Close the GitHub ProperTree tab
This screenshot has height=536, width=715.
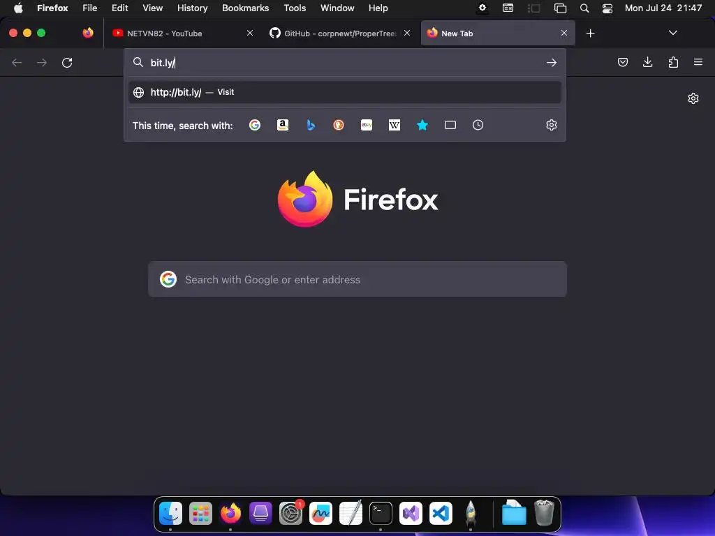click(407, 33)
